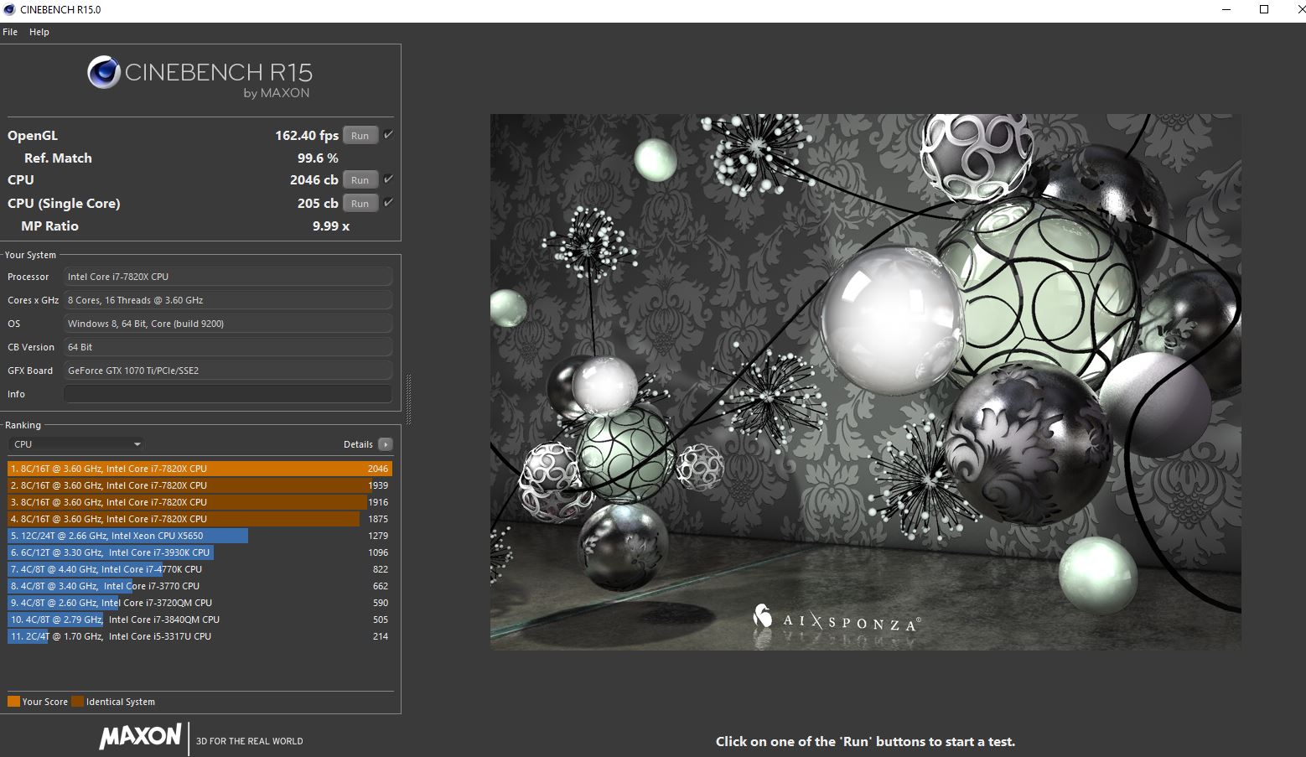The width and height of the screenshot is (1306, 757).
Task: Select ranking entry 1 with score 2046
Action: click(x=200, y=469)
